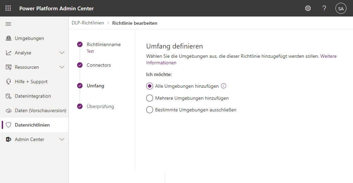
Task: Open Datenintegration menu item
Action: (x=34, y=96)
